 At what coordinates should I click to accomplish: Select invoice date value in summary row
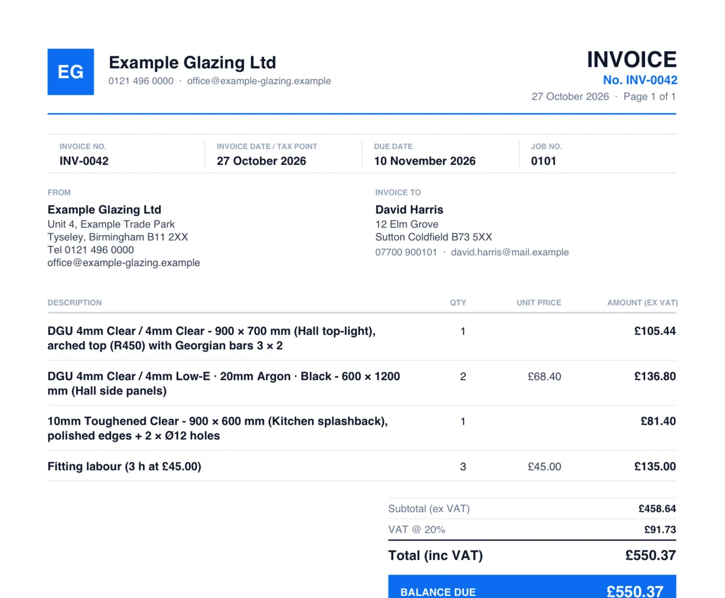tap(262, 161)
